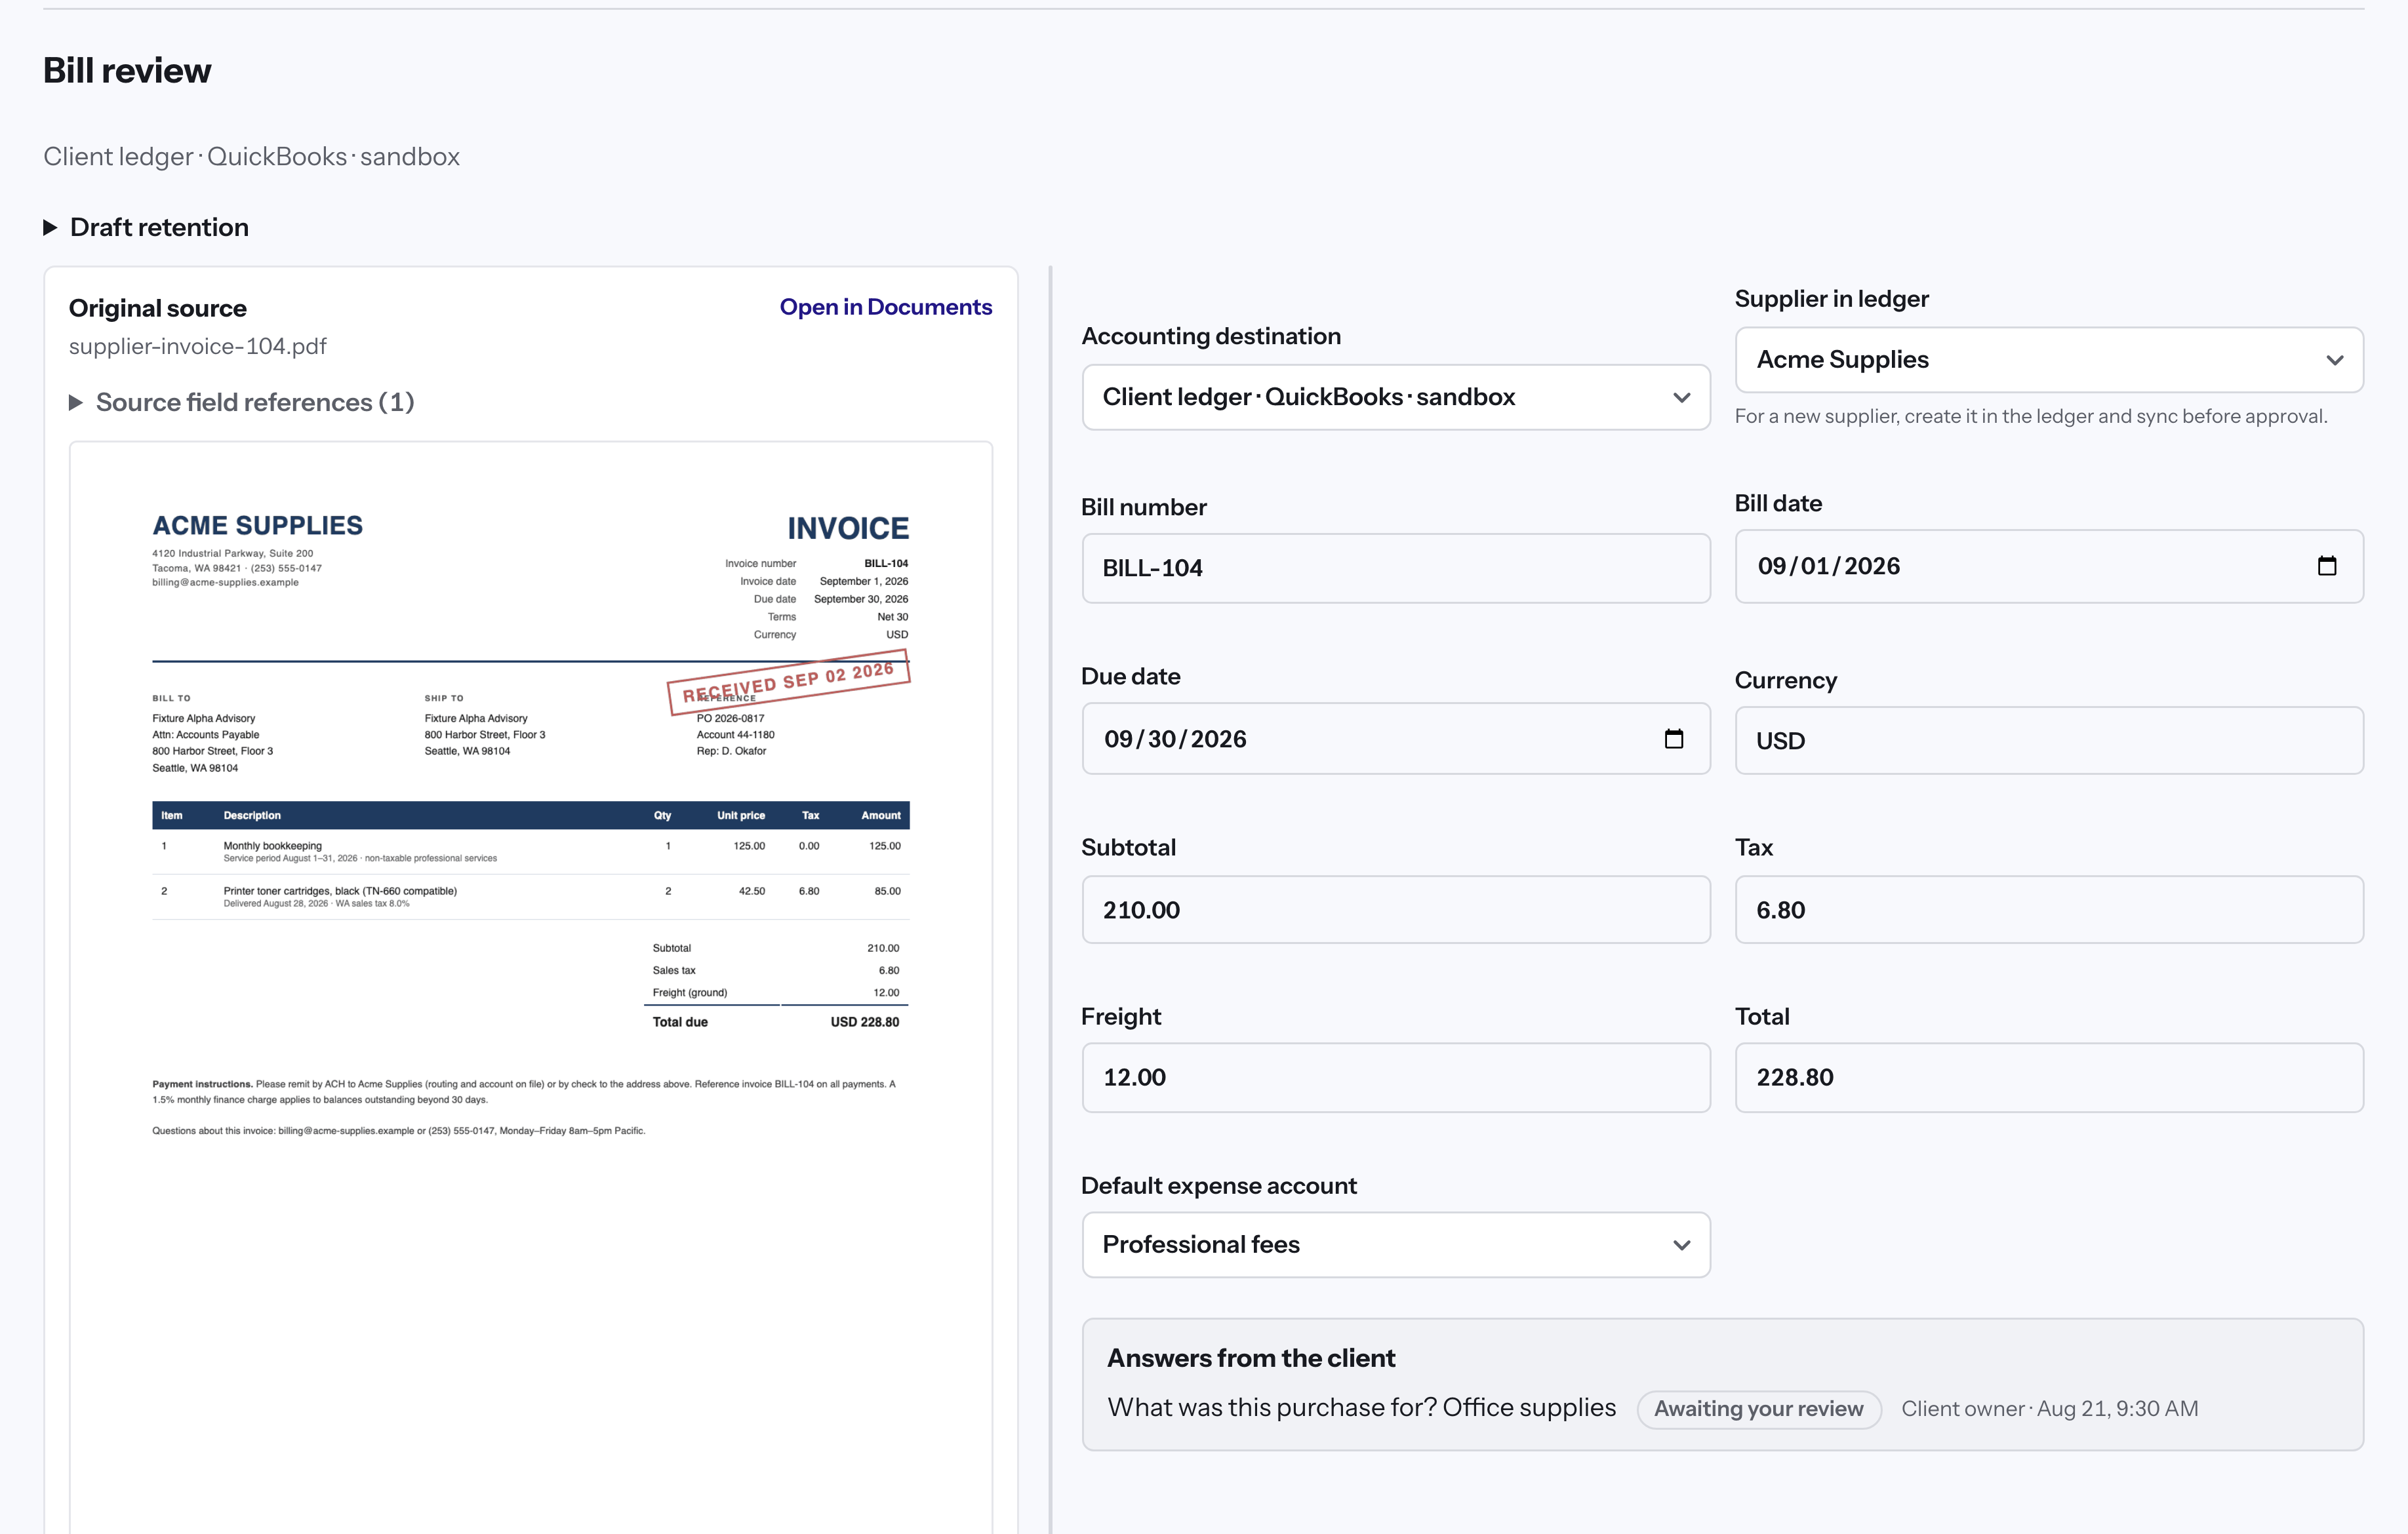Image resolution: width=2408 pixels, height=1534 pixels.
Task: Click the Bill number field
Action: [1395, 568]
